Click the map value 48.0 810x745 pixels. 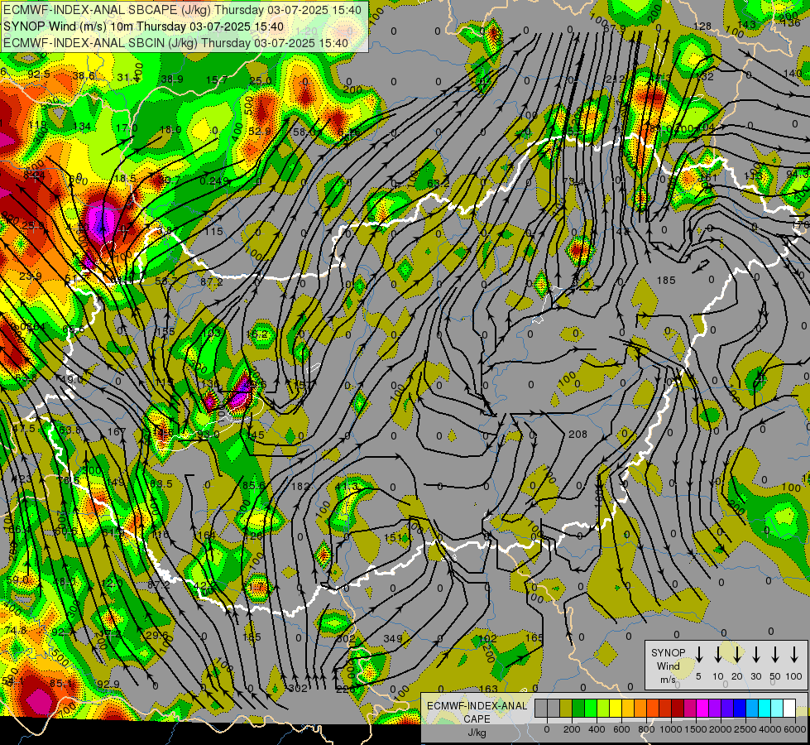64,582
